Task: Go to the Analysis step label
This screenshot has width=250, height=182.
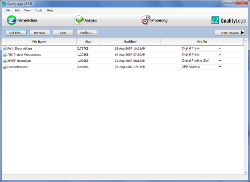Action: coord(91,20)
